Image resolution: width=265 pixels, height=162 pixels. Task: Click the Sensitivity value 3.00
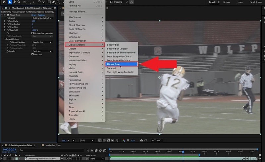(x=33, y=21)
